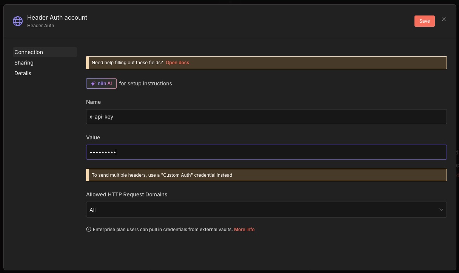Click the Name field containing x-api-key
The image size is (459, 273).
[x=266, y=117]
